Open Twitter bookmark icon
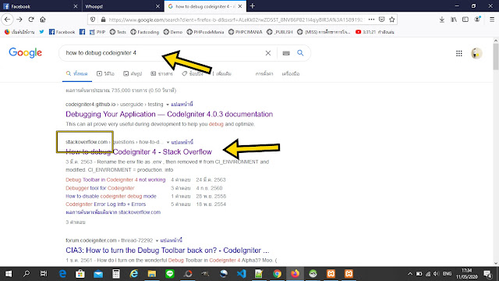This screenshot has width=499, height=281. click(41, 32)
